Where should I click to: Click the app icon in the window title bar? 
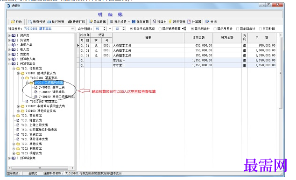9,6
